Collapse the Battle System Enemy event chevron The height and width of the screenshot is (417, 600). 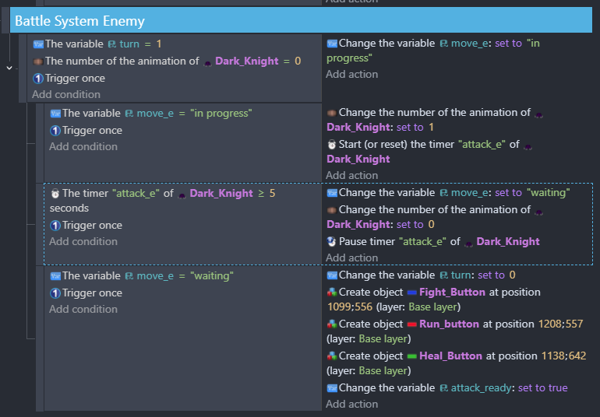9,68
